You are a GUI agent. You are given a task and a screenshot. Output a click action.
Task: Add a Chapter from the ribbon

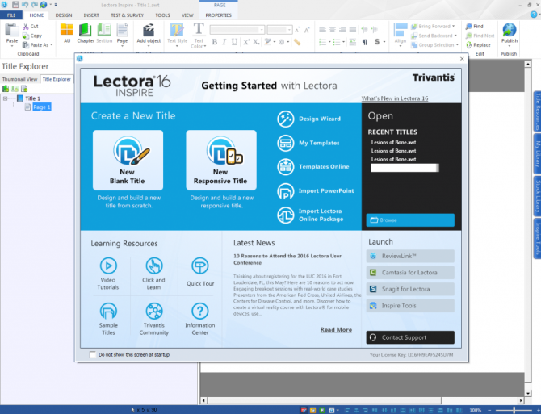click(x=86, y=33)
